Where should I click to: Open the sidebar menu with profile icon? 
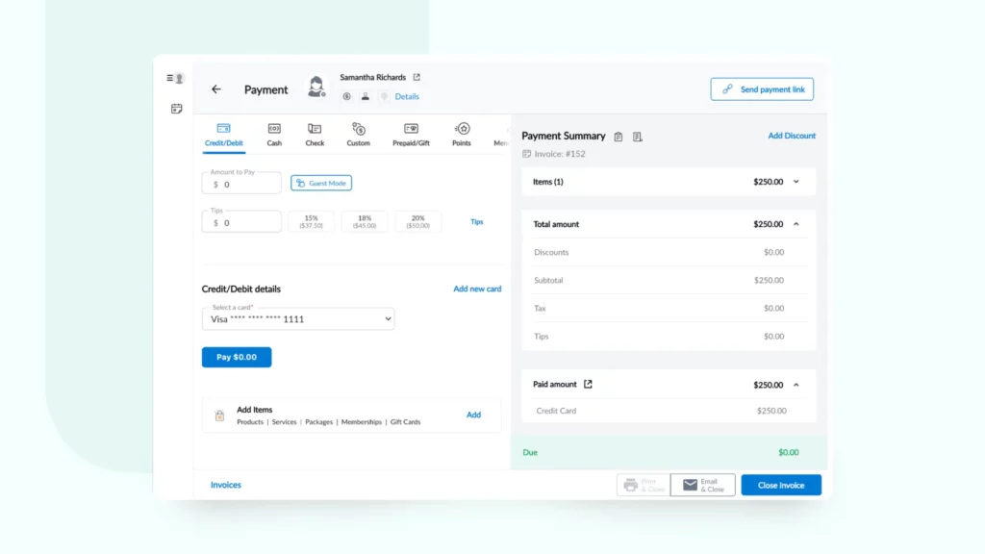pos(175,78)
